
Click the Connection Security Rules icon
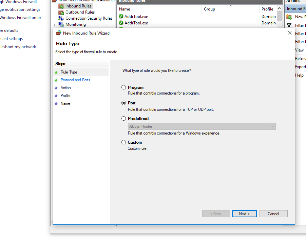click(61, 18)
